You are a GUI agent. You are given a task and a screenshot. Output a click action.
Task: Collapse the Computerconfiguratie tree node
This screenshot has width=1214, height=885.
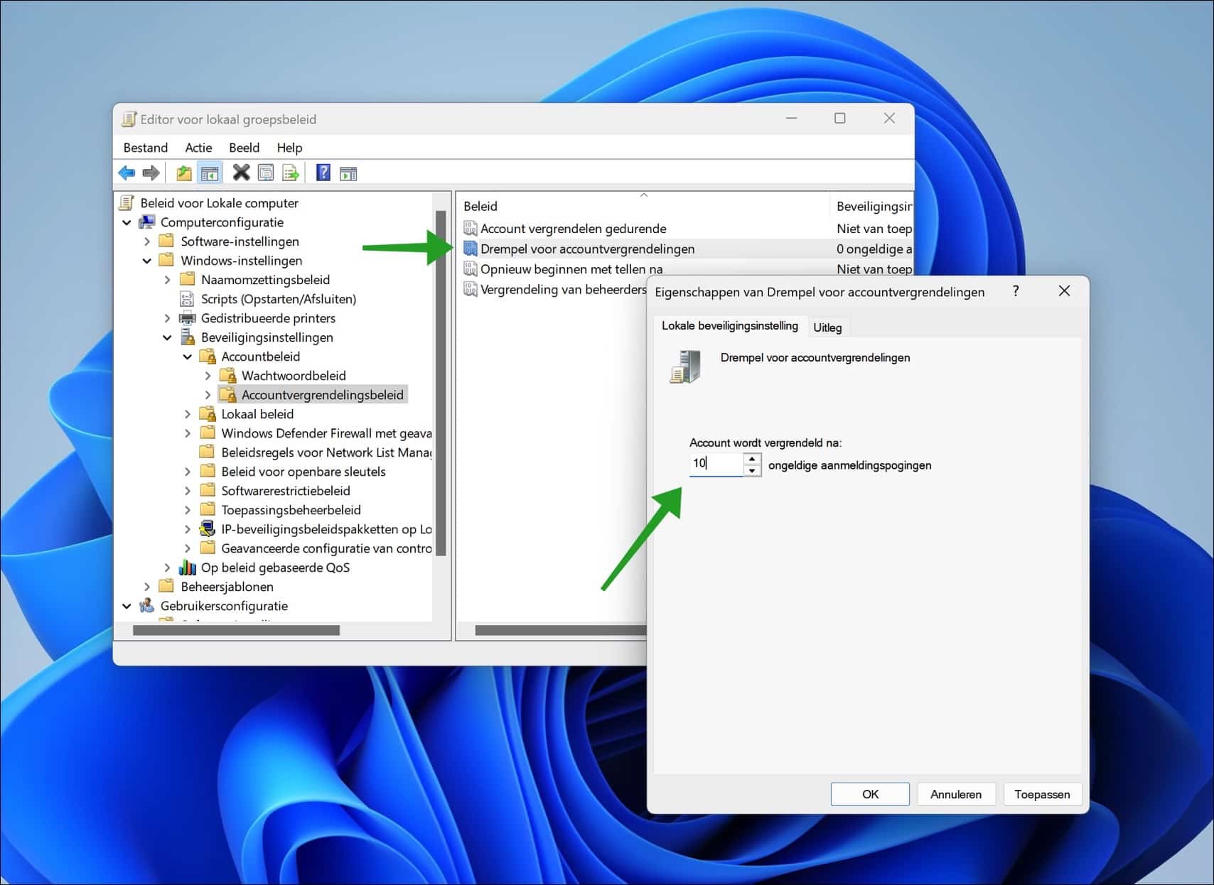[x=127, y=222]
